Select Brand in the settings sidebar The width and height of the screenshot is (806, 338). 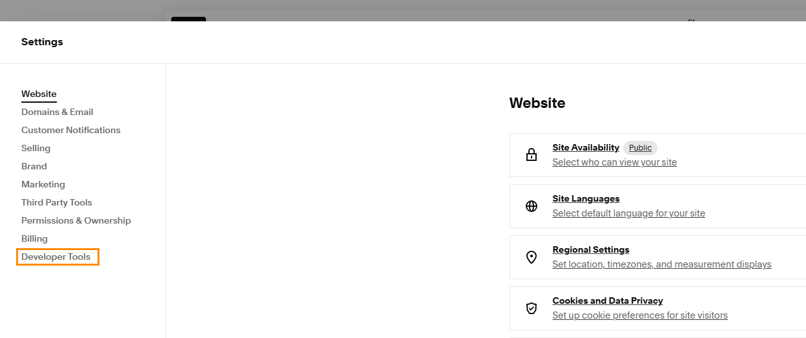[x=34, y=166]
